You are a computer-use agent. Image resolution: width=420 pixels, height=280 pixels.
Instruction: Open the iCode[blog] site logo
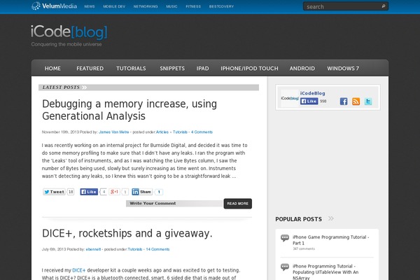tap(69, 32)
